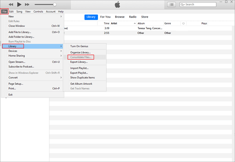The height and width of the screenshot is (162, 235).
Task: Click the Other genre cell
Action: coord(168,33)
